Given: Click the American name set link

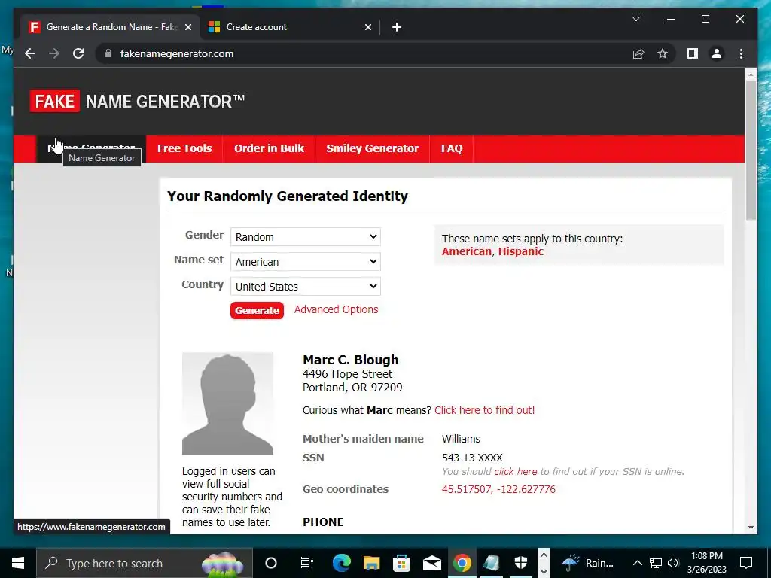Looking at the screenshot, I should point(467,251).
